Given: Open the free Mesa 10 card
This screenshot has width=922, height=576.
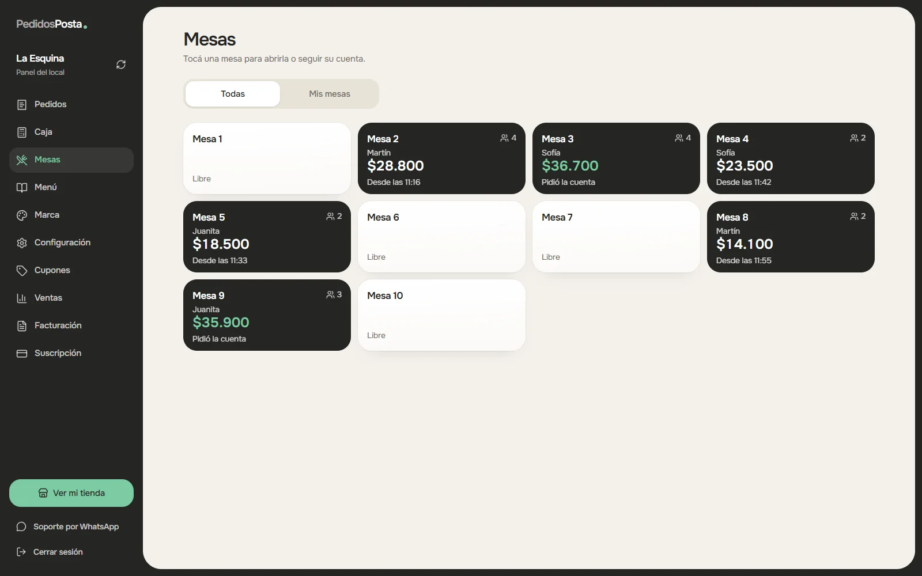Looking at the screenshot, I should click(x=441, y=315).
